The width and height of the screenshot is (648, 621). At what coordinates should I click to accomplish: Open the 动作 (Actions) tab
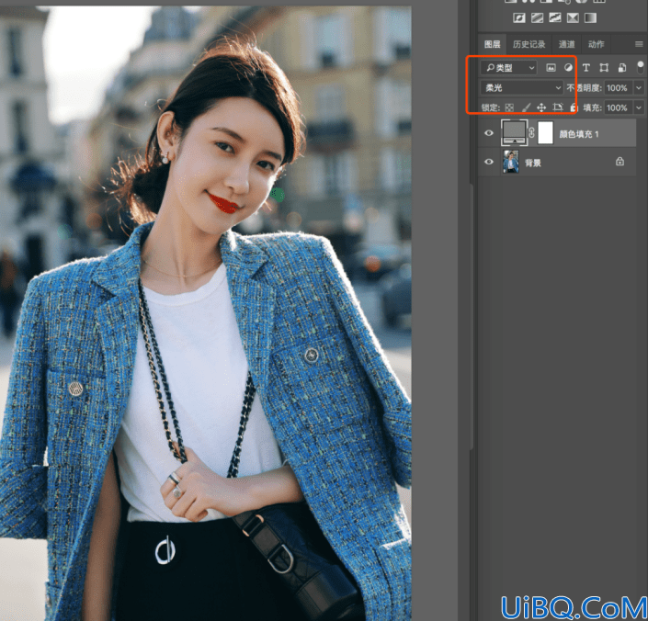(596, 44)
